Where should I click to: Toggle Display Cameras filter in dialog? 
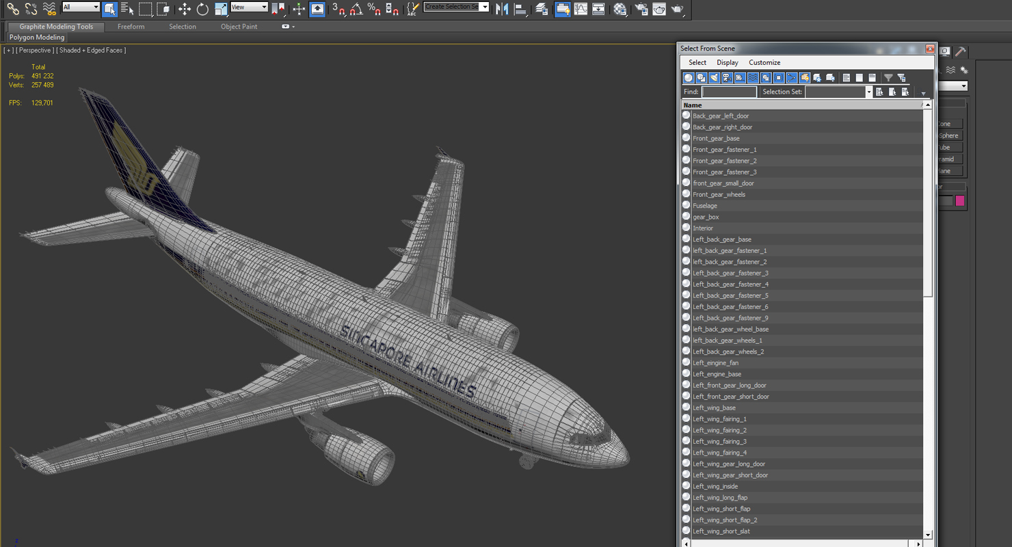[x=727, y=78]
